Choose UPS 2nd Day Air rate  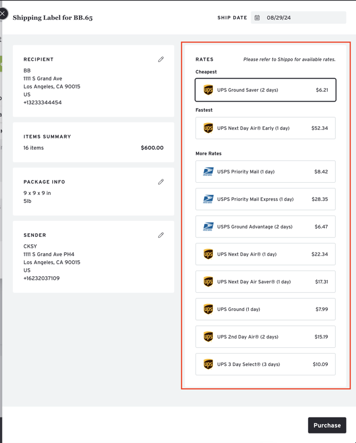[265, 337]
